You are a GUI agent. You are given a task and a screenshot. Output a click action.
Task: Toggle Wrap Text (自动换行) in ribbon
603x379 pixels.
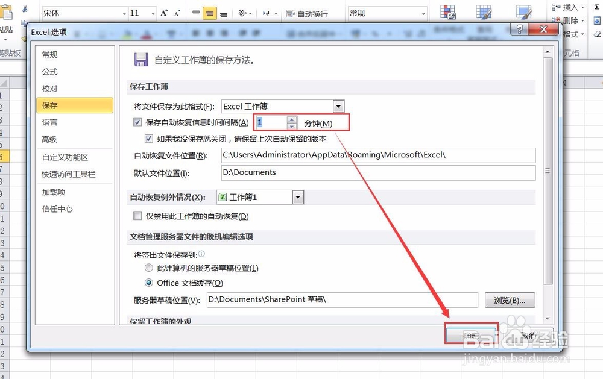(307, 14)
